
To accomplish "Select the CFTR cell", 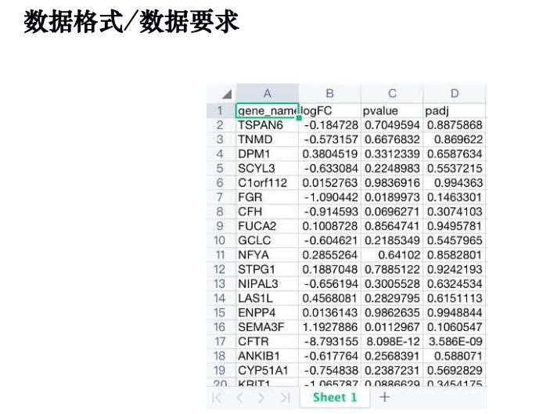I will (x=268, y=341).
